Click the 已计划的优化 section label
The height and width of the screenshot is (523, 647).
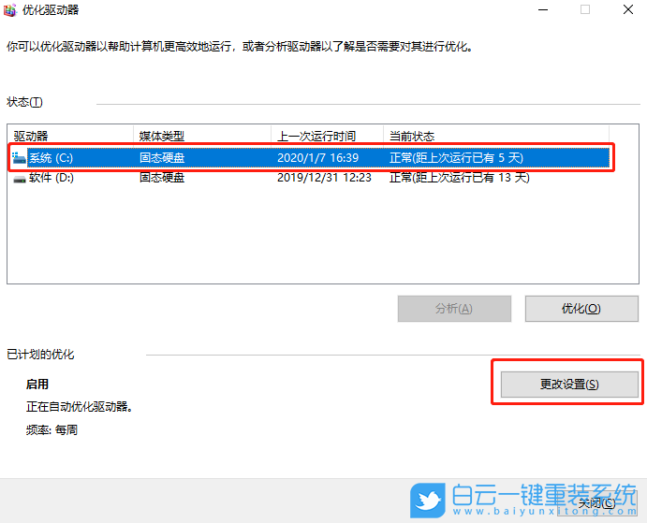pyautogui.click(x=40, y=355)
